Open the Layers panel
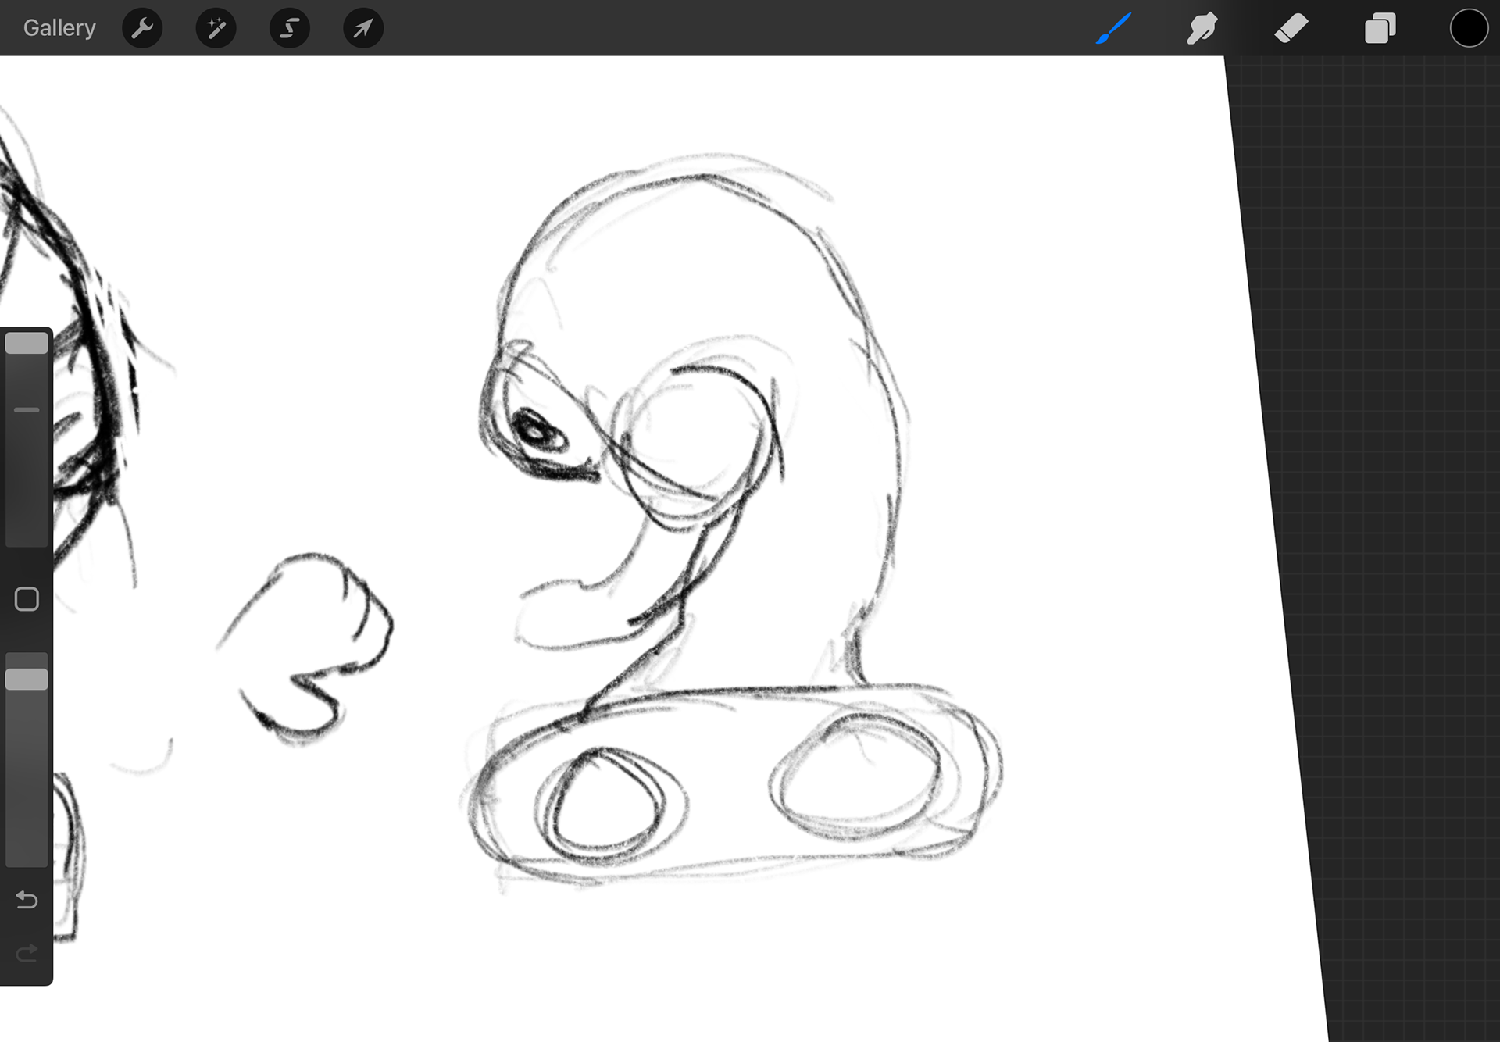The image size is (1500, 1042). pos(1380,28)
